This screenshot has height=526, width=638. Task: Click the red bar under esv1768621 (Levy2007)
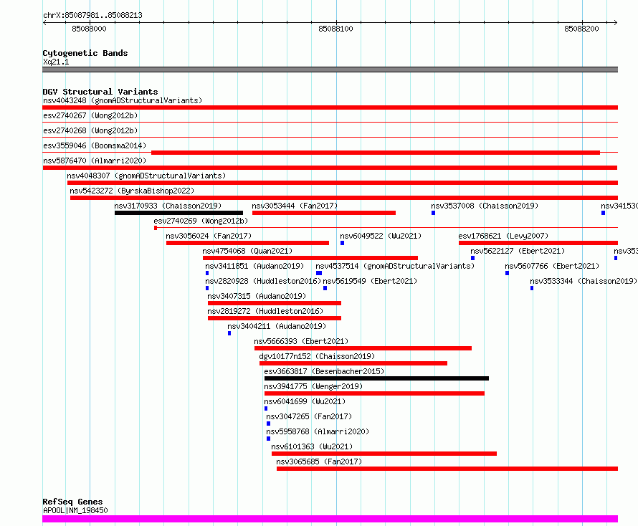(538, 243)
